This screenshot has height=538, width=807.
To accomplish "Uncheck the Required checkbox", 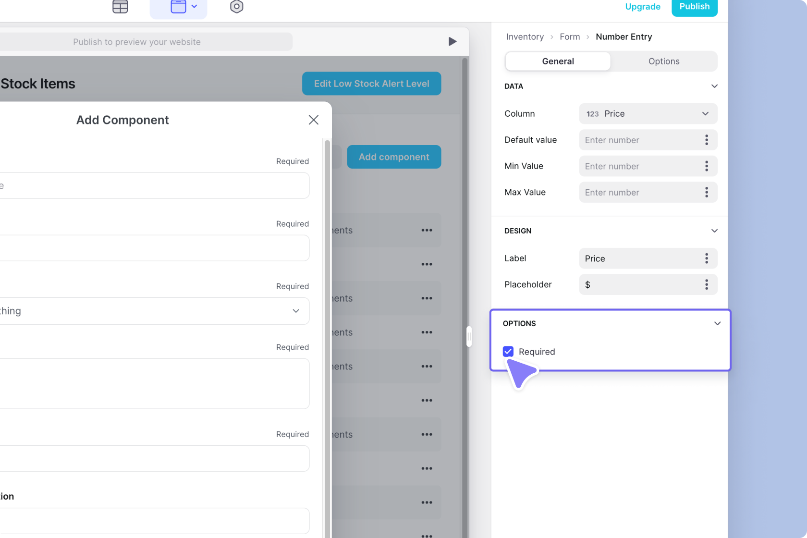I will click(508, 352).
